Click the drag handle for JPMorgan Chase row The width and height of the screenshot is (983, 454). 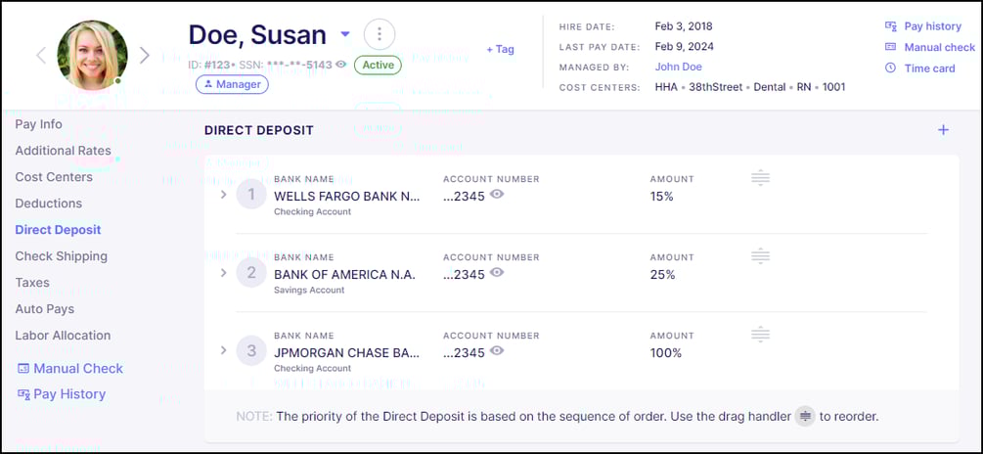[761, 335]
